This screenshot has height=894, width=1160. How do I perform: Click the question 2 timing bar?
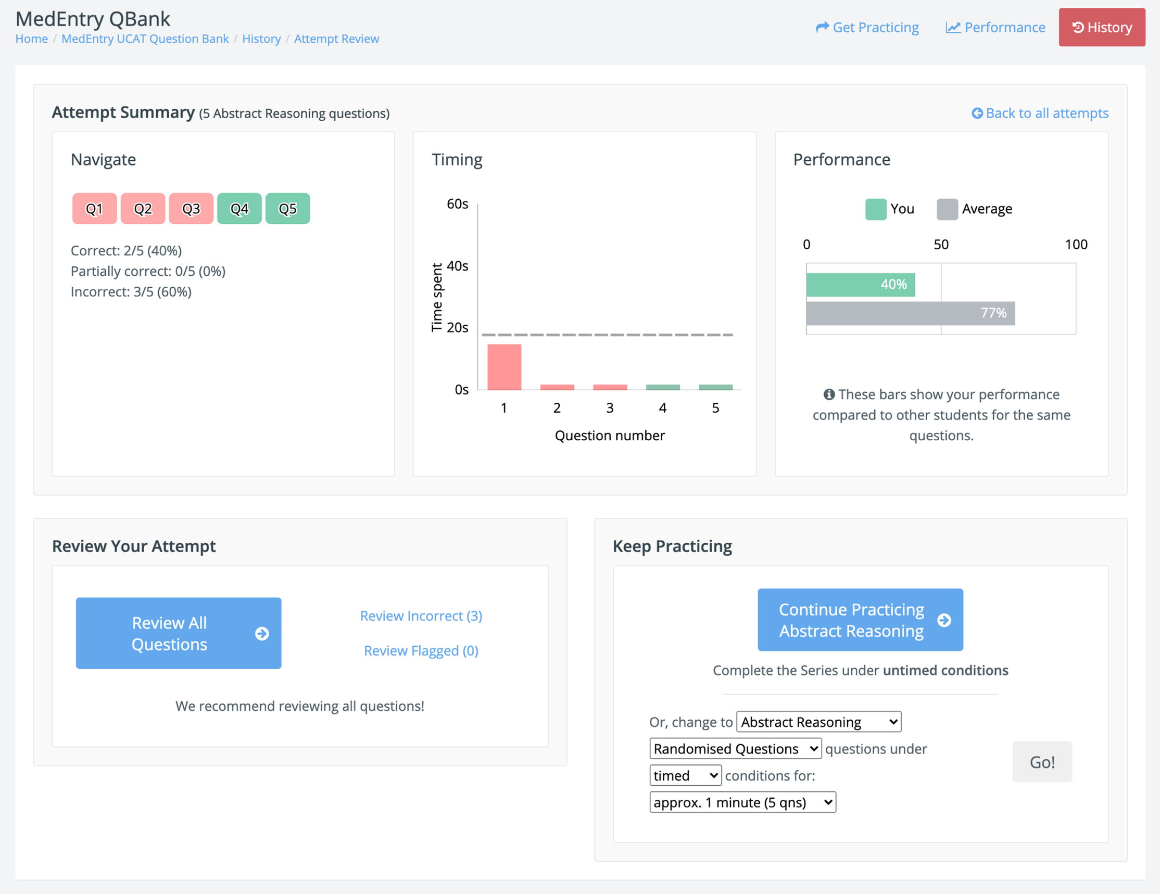pyautogui.click(x=557, y=387)
